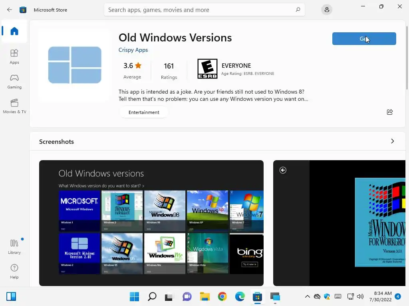Open Windows Start menu

tap(134, 296)
